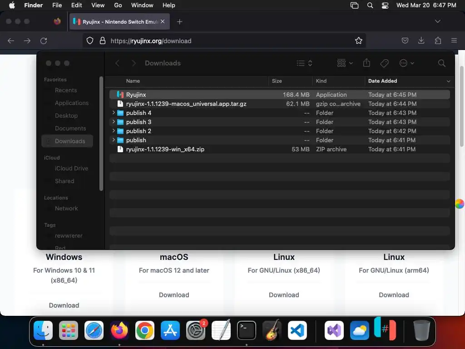The image size is (465, 349).
Task: Bookmark this page with the star icon
Action: [359, 40]
